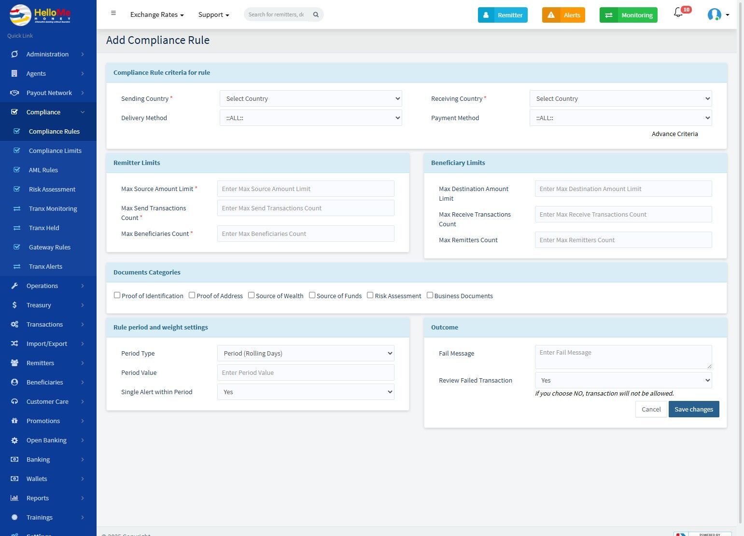Open the user avatar profile menu
Viewport: 744px width, 536px height.
(715, 14)
